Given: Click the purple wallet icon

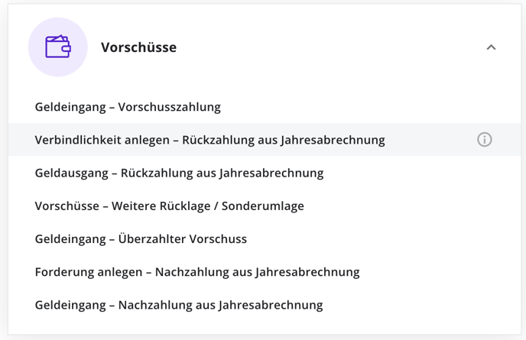Looking at the screenshot, I should pyautogui.click(x=57, y=47).
